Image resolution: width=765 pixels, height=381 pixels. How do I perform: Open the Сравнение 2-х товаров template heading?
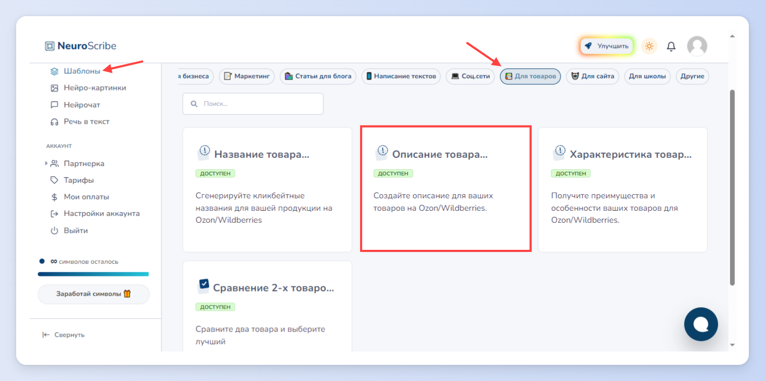click(274, 288)
